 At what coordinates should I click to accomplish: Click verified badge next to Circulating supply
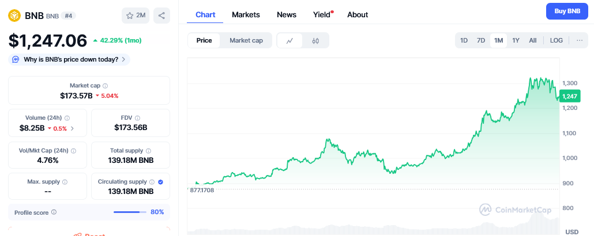pos(160,182)
